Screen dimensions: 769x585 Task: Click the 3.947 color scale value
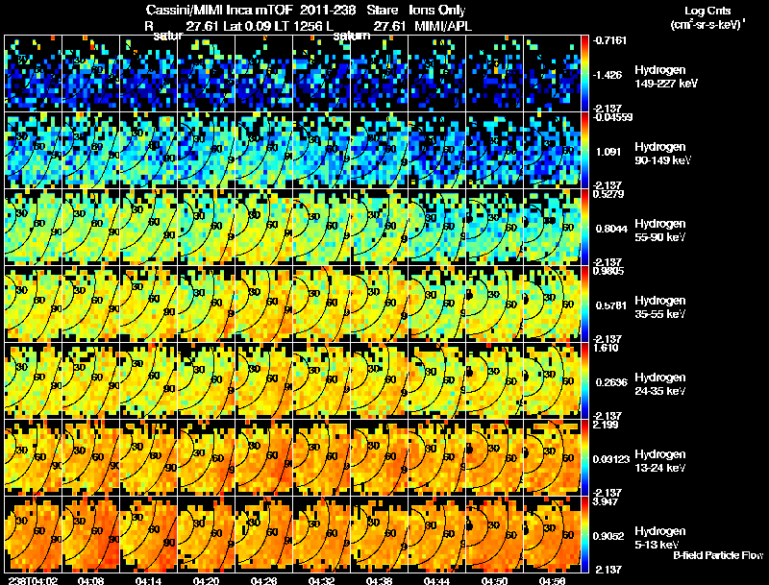click(x=607, y=501)
